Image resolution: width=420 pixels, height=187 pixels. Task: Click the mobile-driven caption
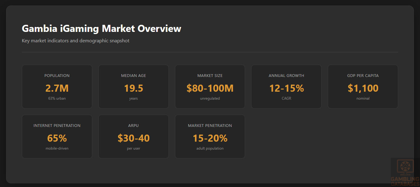[57, 148]
